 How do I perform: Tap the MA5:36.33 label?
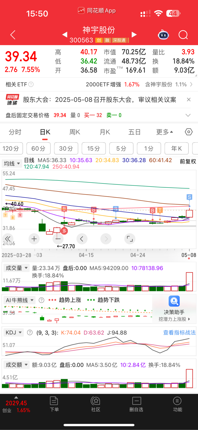pos(52,160)
